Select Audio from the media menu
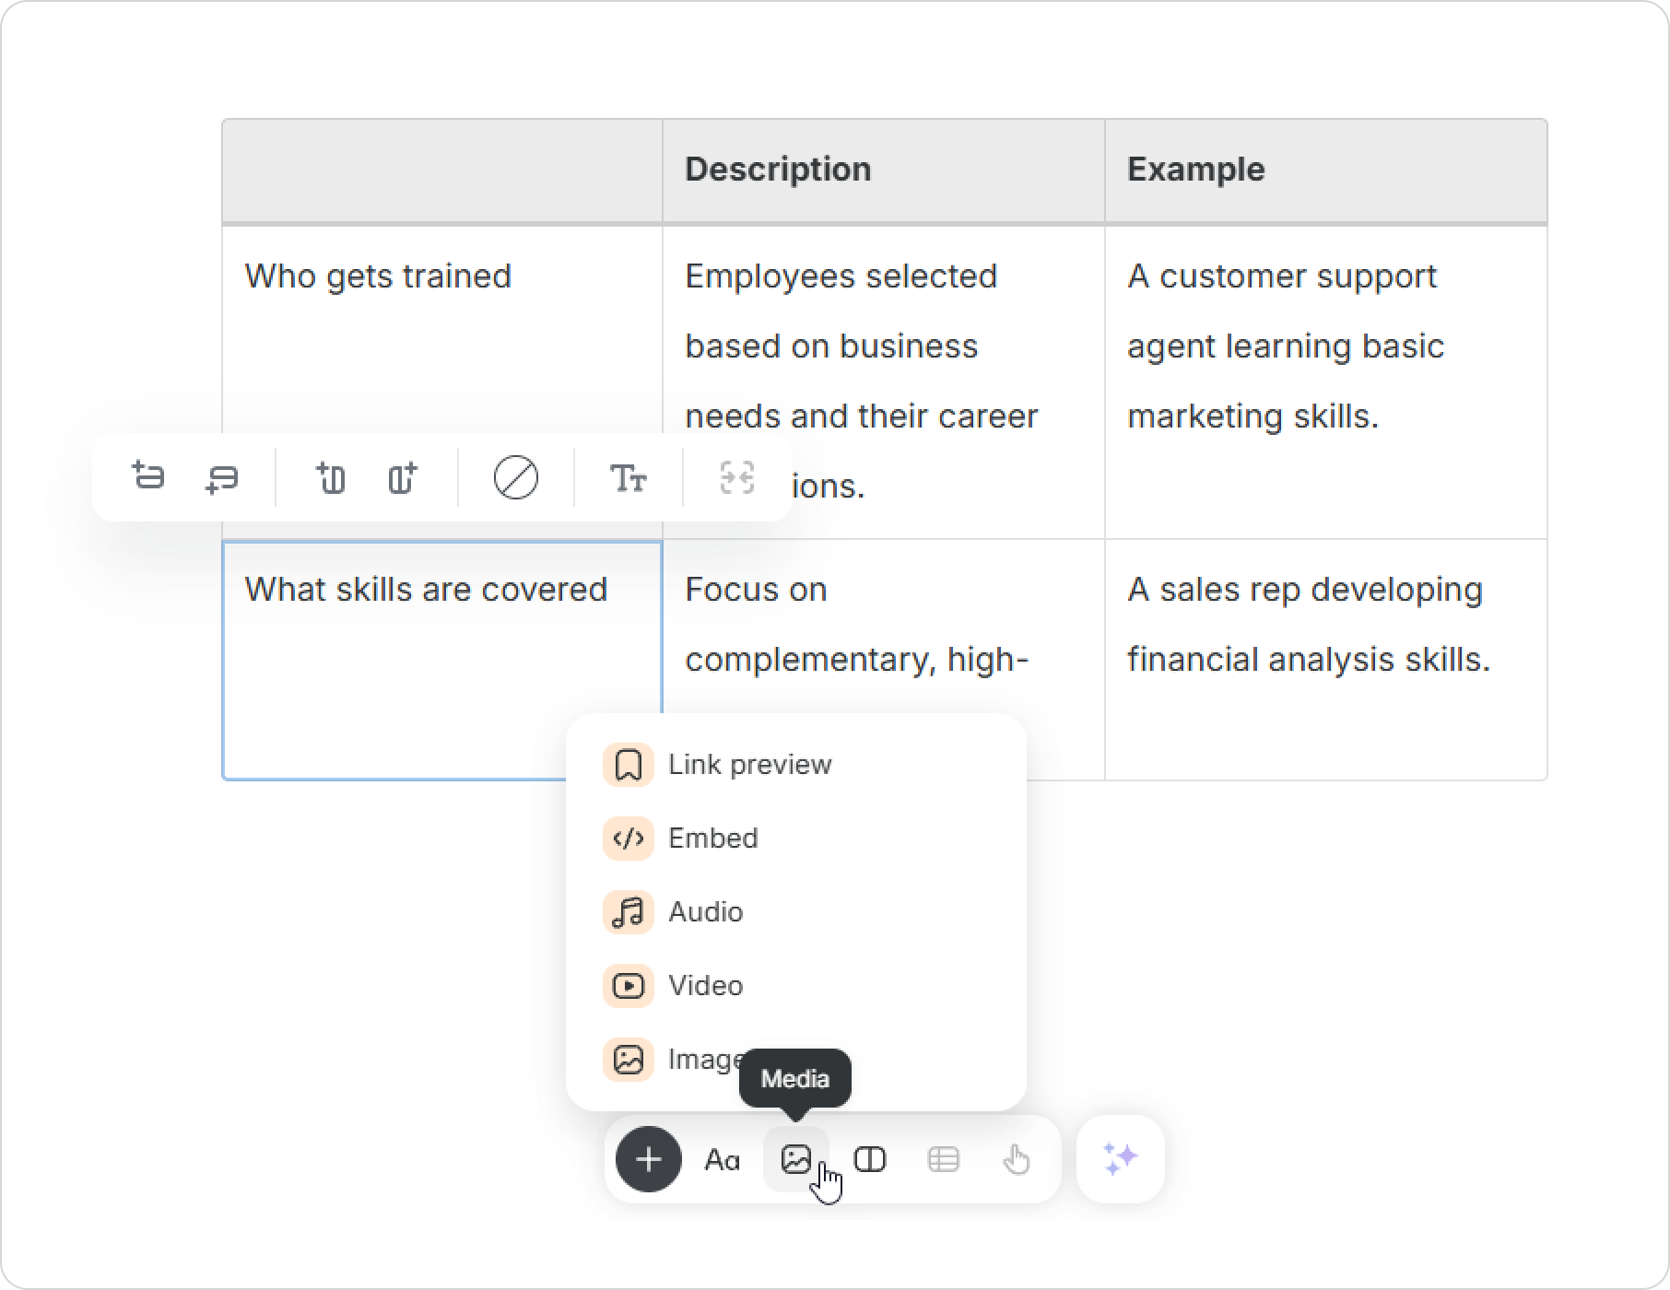This screenshot has height=1290, width=1670. point(705,912)
